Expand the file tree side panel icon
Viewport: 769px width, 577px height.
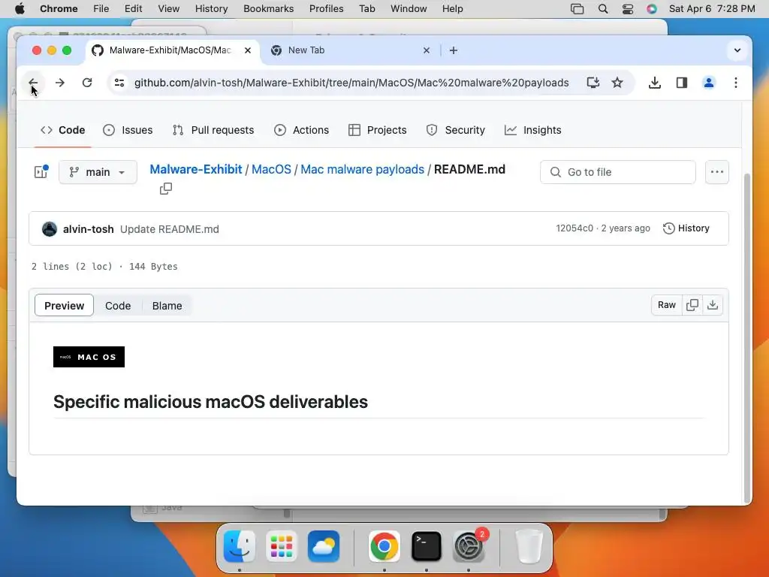41,172
